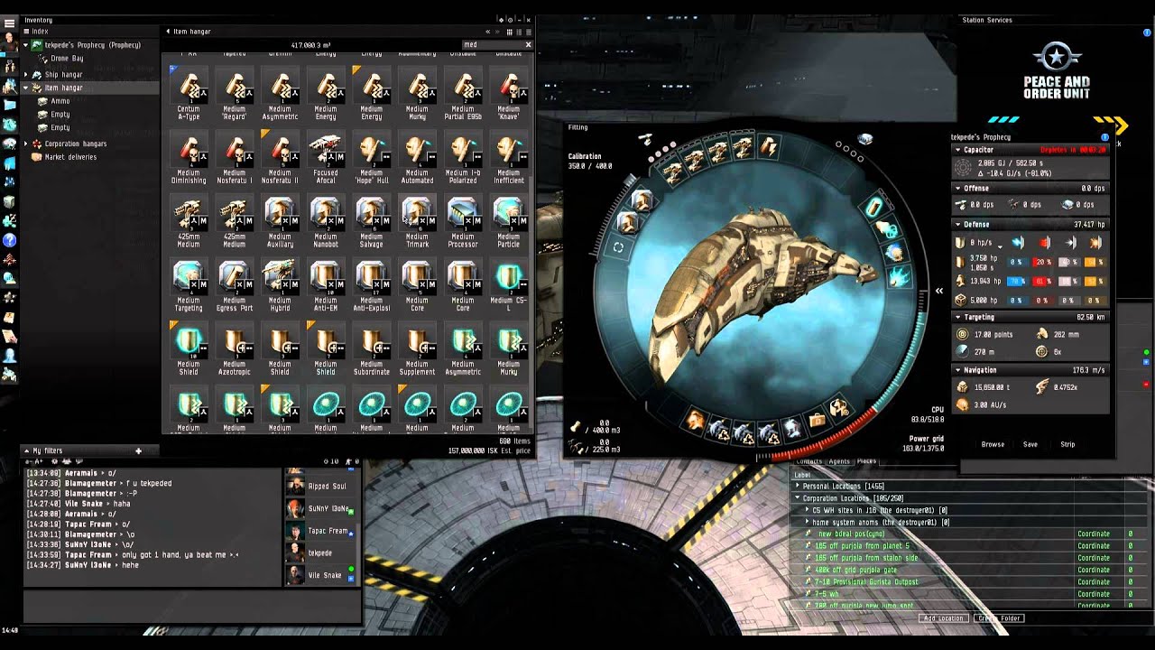
Task: Select the Medium Partial E95b item
Action: 463,95
